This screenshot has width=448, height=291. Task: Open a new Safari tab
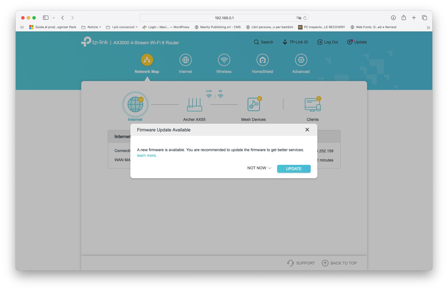coord(414,18)
